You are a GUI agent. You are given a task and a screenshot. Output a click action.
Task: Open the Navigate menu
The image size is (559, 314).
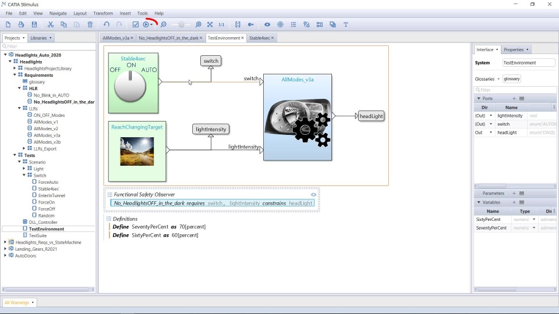[x=58, y=13]
